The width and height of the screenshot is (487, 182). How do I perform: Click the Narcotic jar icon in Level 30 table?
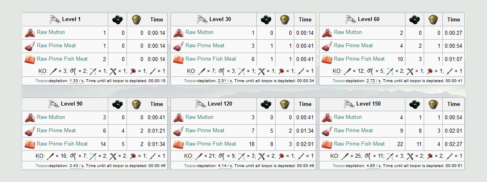point(284,19)
